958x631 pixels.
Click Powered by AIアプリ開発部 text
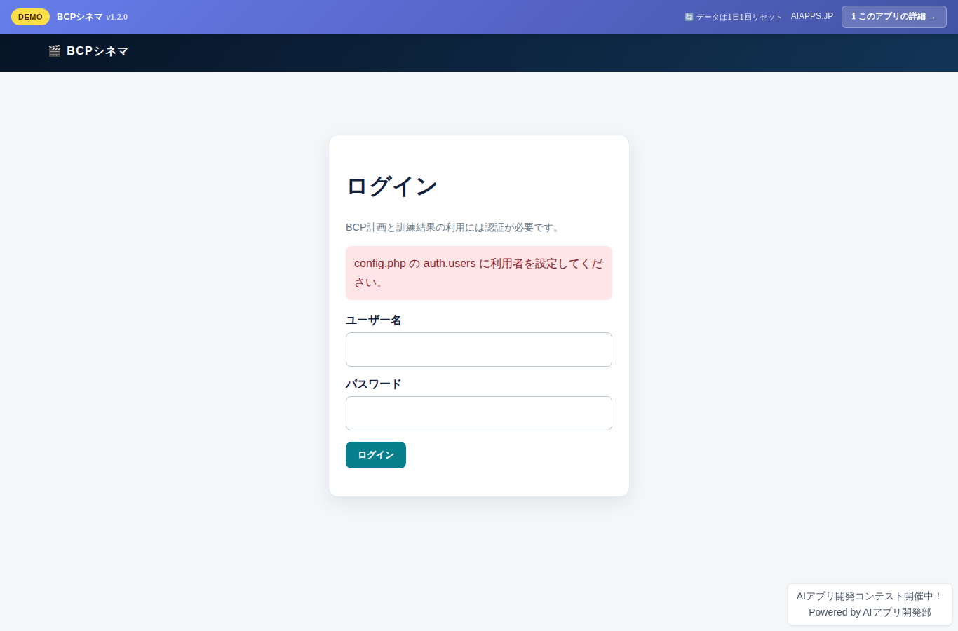click(870, 612)
